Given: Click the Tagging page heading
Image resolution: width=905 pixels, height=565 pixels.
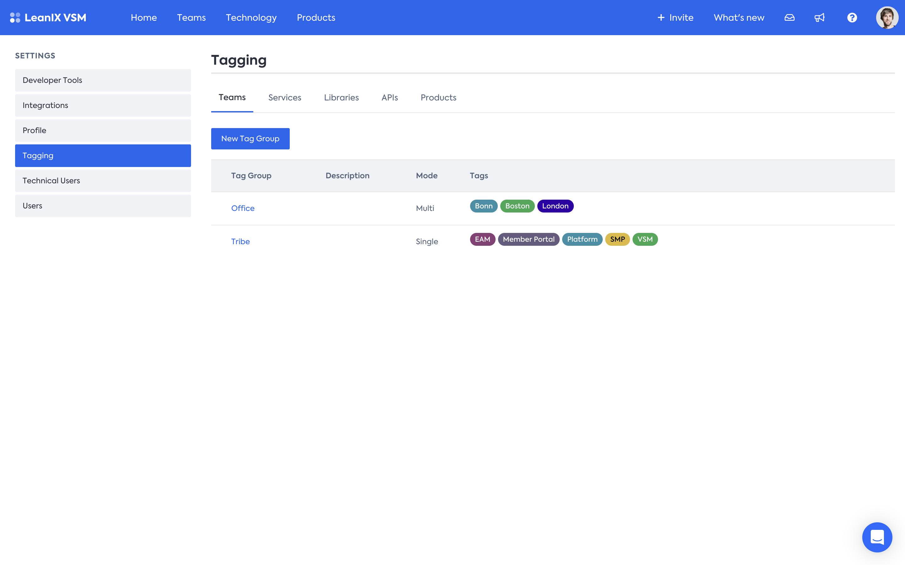Looking at the screenshot, I should [x=239, y=60].
